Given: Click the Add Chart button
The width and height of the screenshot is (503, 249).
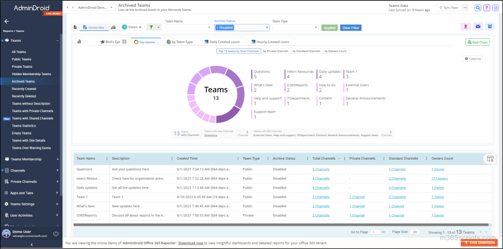Looking at the screenshot, I should tap(477, 42).
